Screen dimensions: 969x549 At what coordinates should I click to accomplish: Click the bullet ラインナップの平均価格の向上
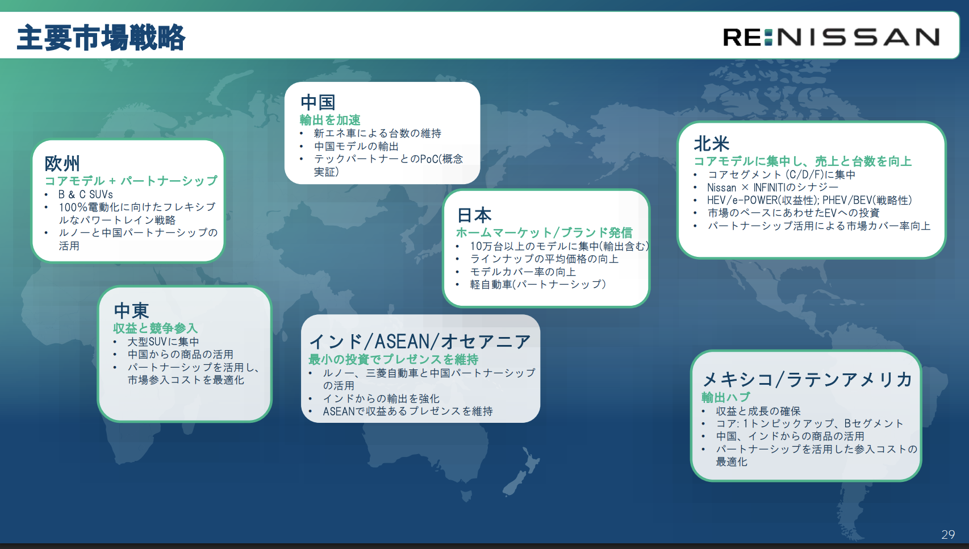point(544,259)
